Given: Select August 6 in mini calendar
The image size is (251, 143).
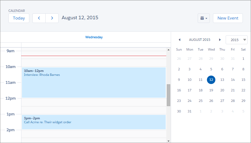Looking at the screenshot, I should click(x=222, y=69).
